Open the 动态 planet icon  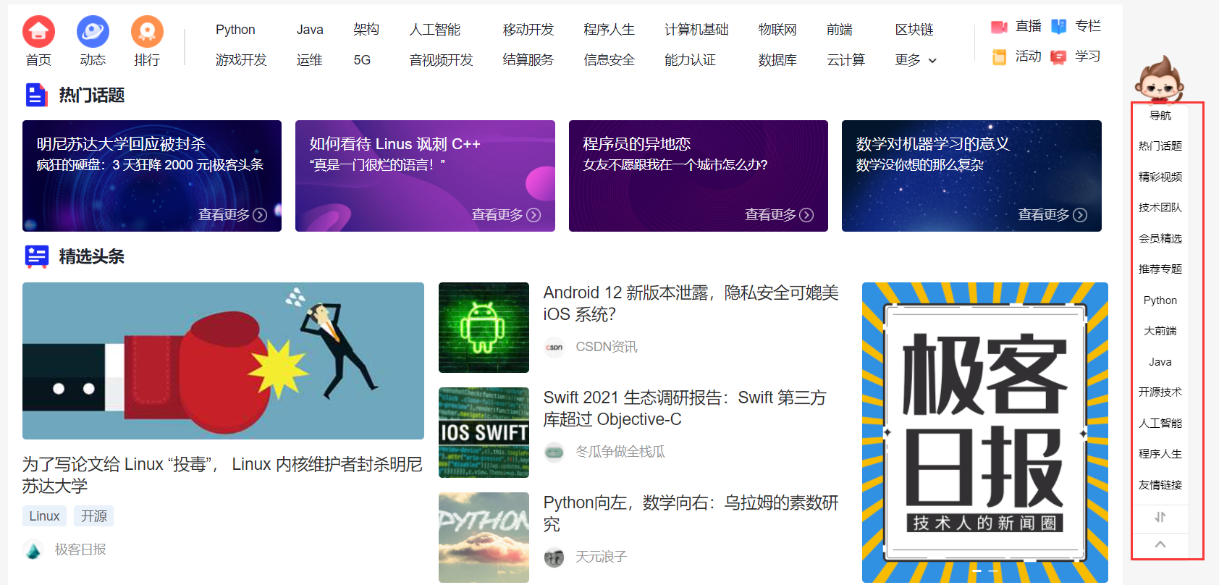click(x=93, y=32)
